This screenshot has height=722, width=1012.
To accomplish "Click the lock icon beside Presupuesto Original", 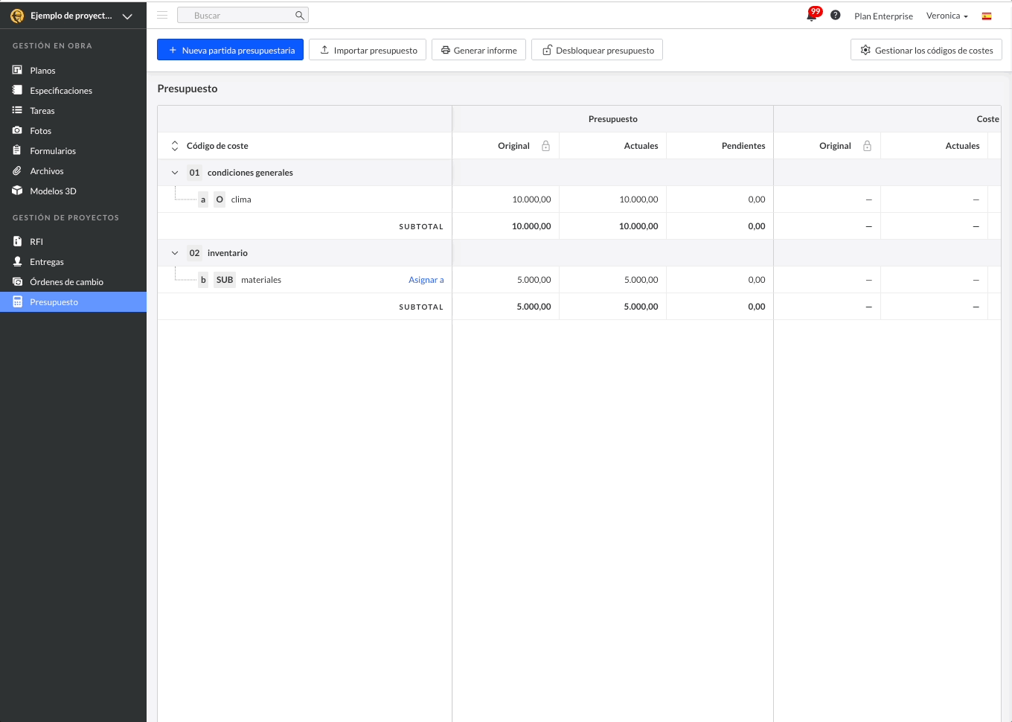I will coord(545,146).
